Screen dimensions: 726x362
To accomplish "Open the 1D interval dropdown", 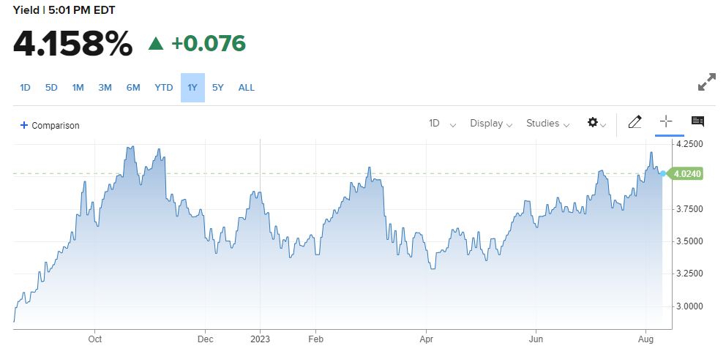I will pos(442,124).
